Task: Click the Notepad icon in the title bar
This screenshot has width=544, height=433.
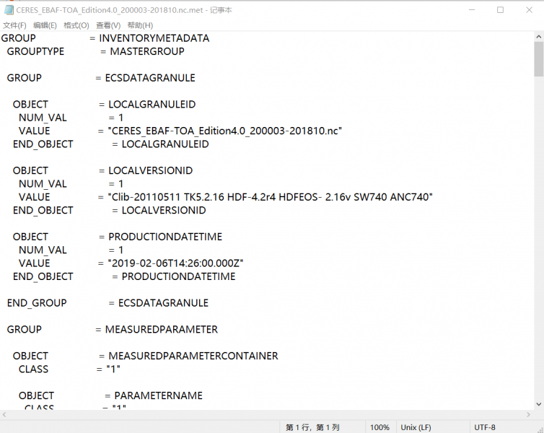Action: (x=9, y=10)
